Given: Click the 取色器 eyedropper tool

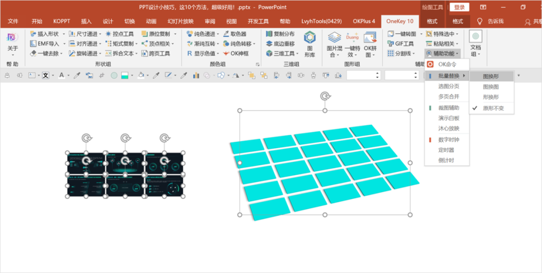Looking at the screenshot, I should click(x=234, y=34).
